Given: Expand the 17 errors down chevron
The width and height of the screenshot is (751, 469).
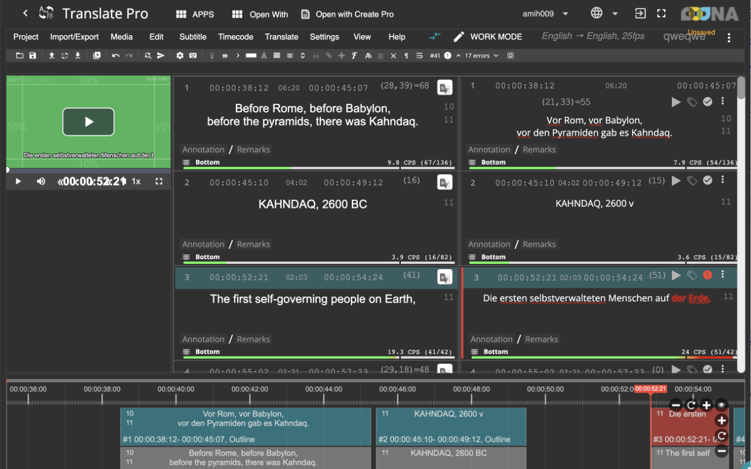Looking at the screenshot, I should tap(496, 56).
